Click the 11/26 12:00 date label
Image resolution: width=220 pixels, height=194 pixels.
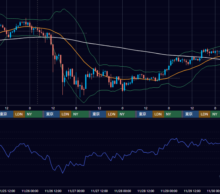pyautogui.click(x=53, y=191)
